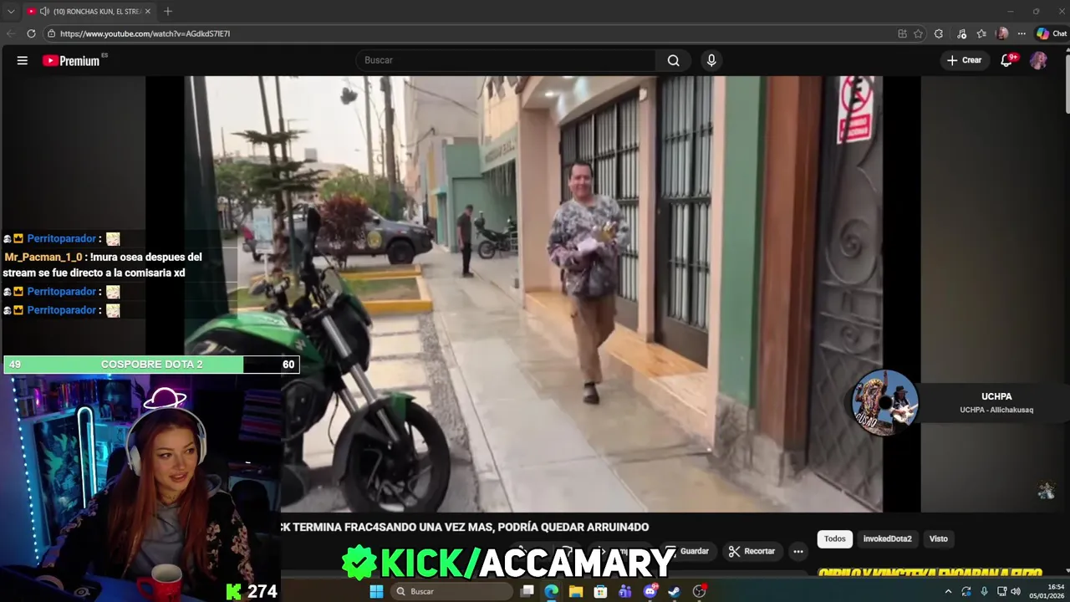This screenshot has width=1070, height=602.
Task: Click the COSPOBRE DOTA 2 progress bar
Action: click(x=151, y=365)
